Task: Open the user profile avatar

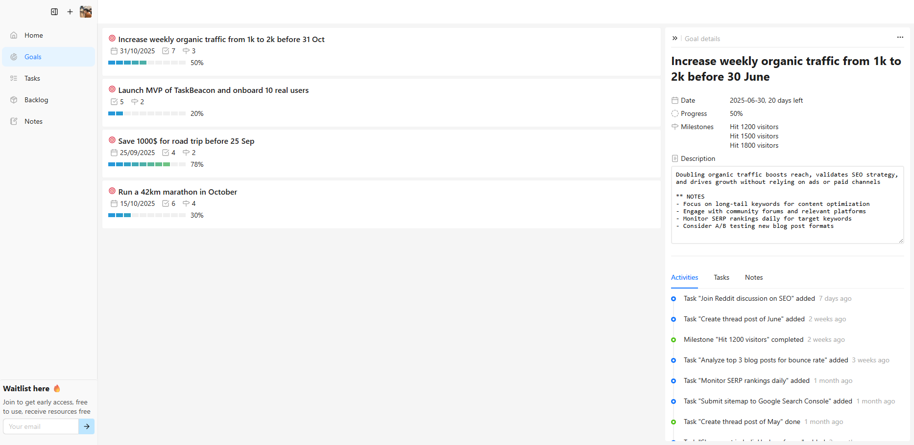Action: click(86, 12)
